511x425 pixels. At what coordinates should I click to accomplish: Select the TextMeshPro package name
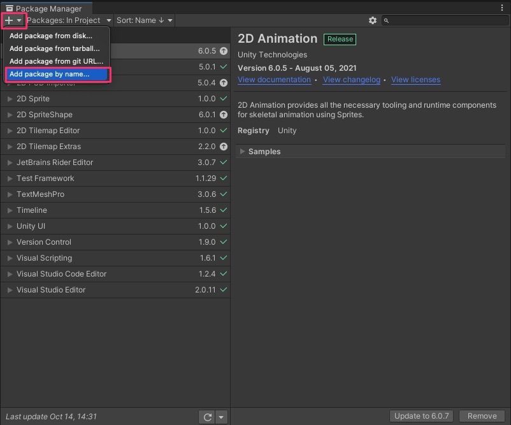[40, 194]
